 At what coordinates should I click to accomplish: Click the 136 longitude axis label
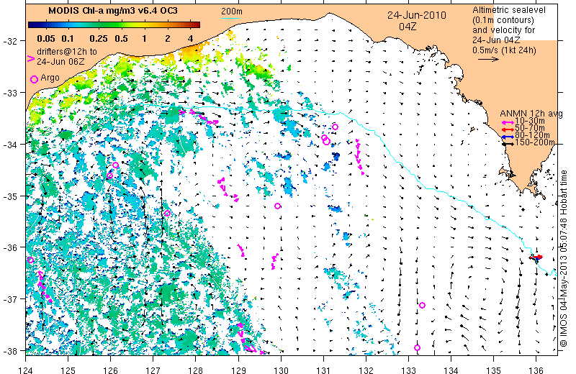[536, 370]
